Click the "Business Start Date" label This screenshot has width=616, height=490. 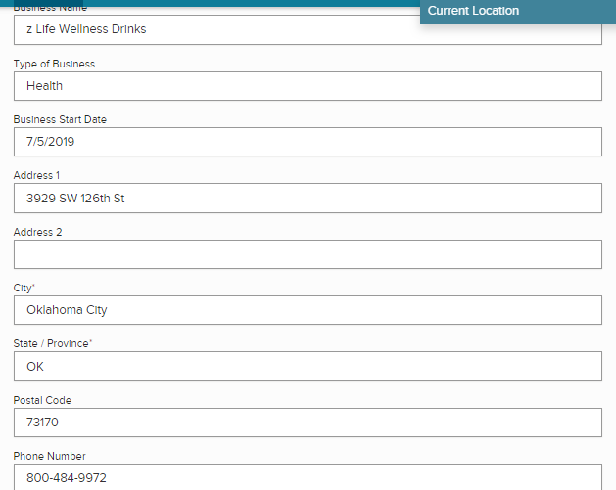60,120
